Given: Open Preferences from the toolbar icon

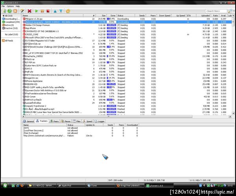Looking at the screenshot, I should pyautogui.click(x=68, y=11).
